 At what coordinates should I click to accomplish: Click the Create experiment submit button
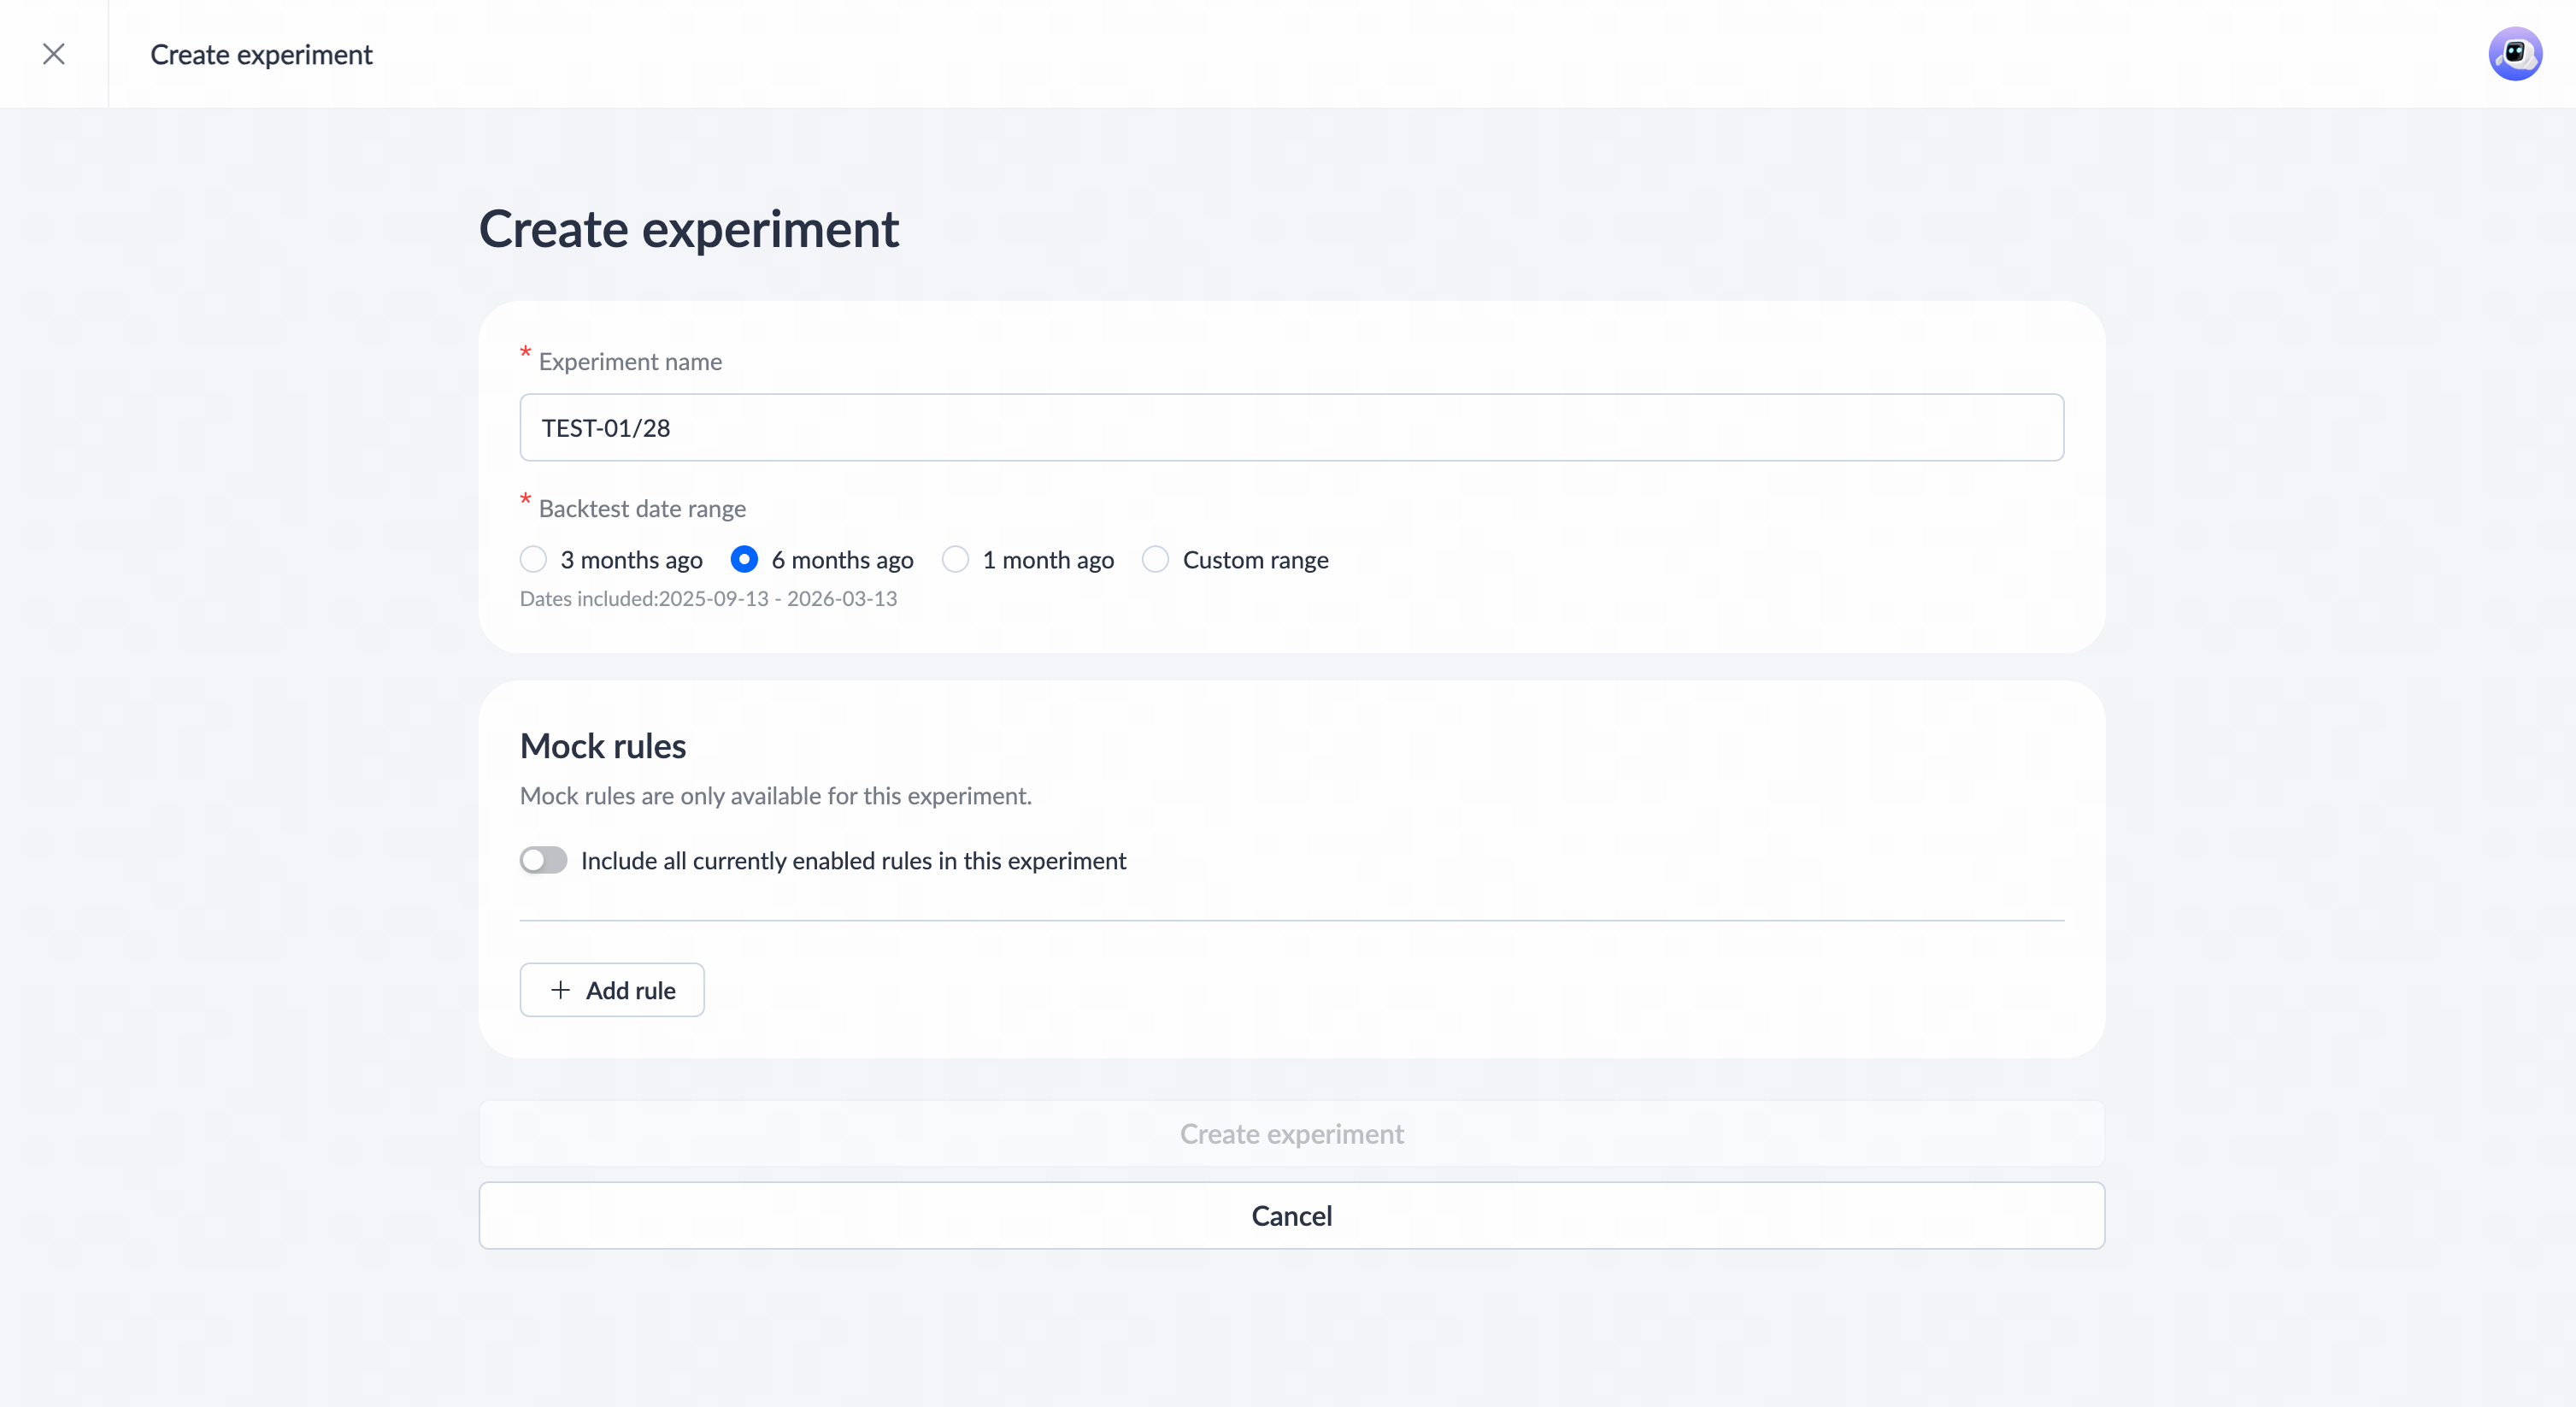(1291, 1134)
